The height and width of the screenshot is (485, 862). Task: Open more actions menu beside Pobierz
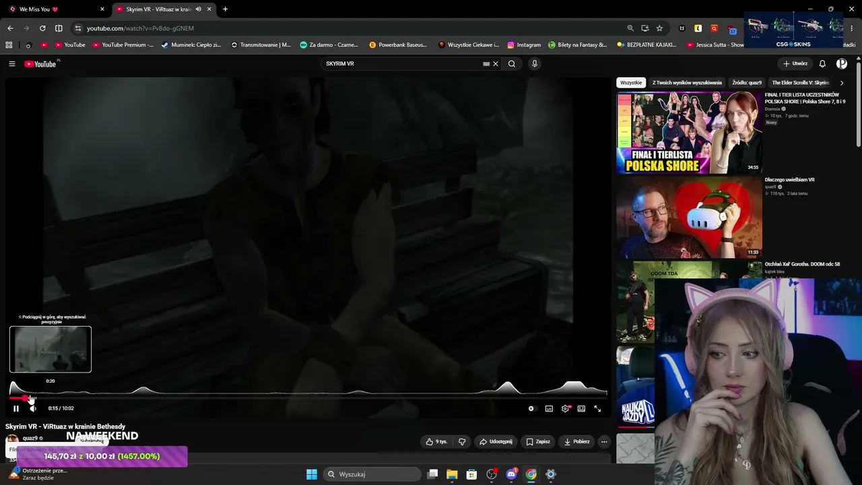604,442
